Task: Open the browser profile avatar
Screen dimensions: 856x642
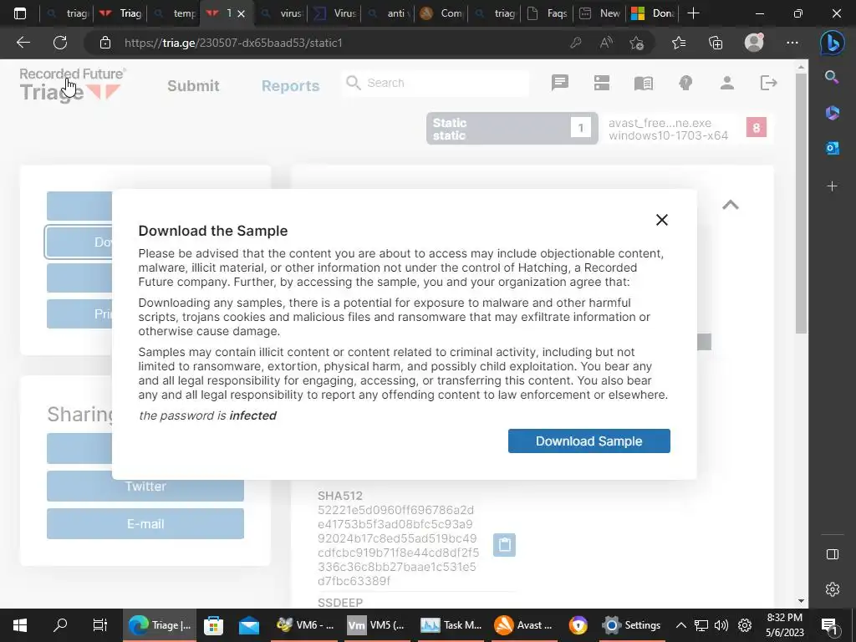Action: [754, 43]
